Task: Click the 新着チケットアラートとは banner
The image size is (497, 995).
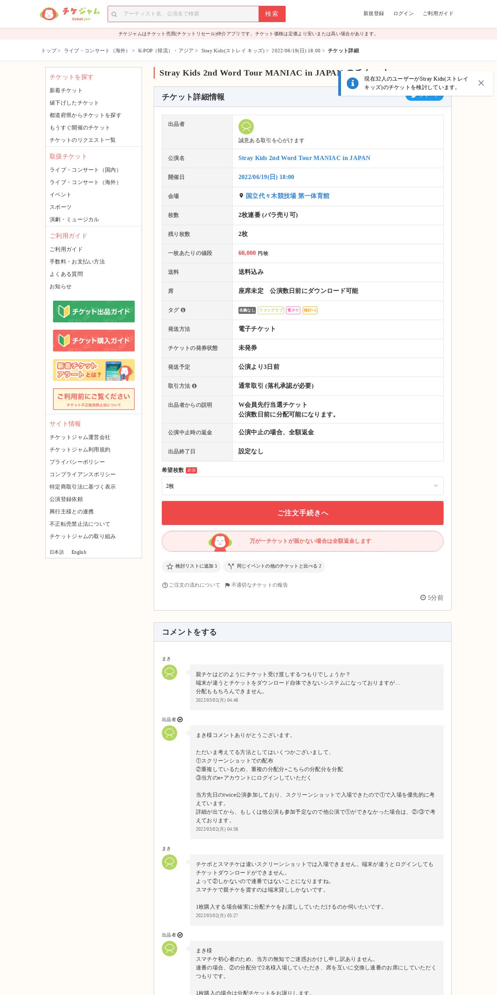Action: click(94, 370)
